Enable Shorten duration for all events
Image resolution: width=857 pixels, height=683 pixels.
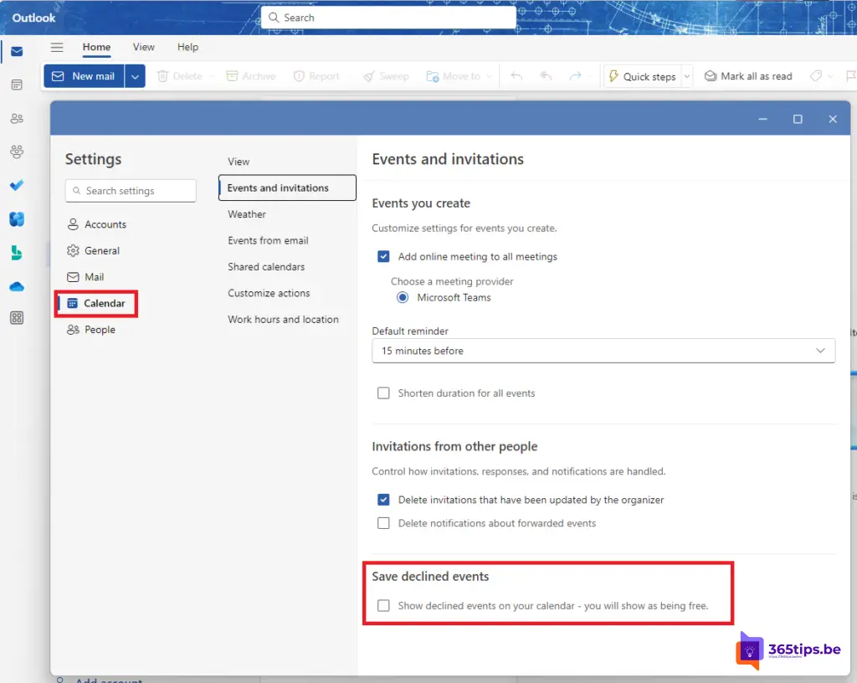click(383, 393)
